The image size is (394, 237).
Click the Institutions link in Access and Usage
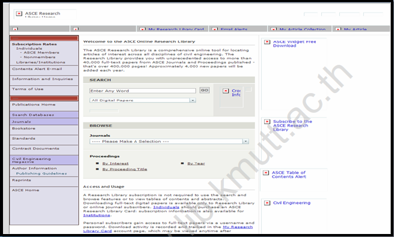96,215
